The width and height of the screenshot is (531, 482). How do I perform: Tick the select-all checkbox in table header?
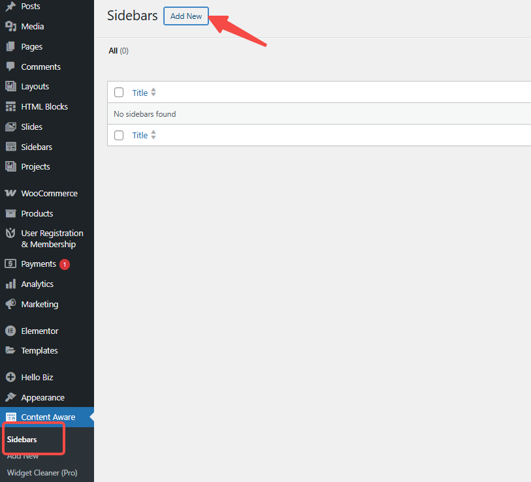tap(119, 93)
